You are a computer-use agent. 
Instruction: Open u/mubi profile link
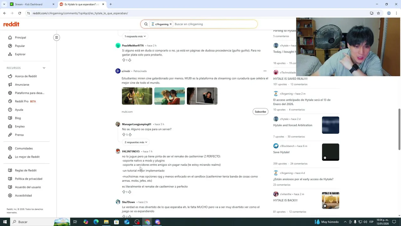126,71
